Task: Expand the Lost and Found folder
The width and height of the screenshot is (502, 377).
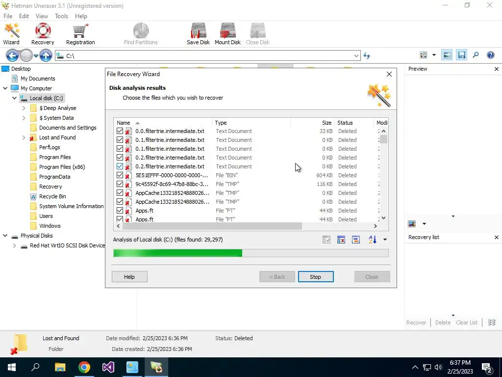Action: click(24, 137)
